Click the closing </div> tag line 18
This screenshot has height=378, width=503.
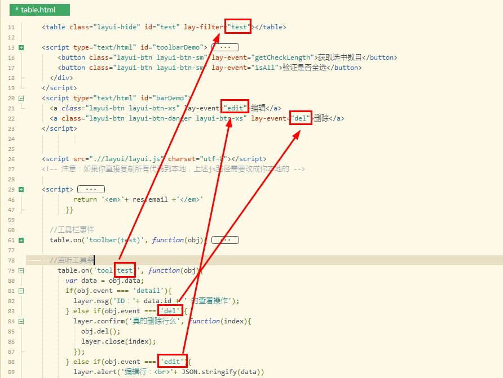coord(61,78)
